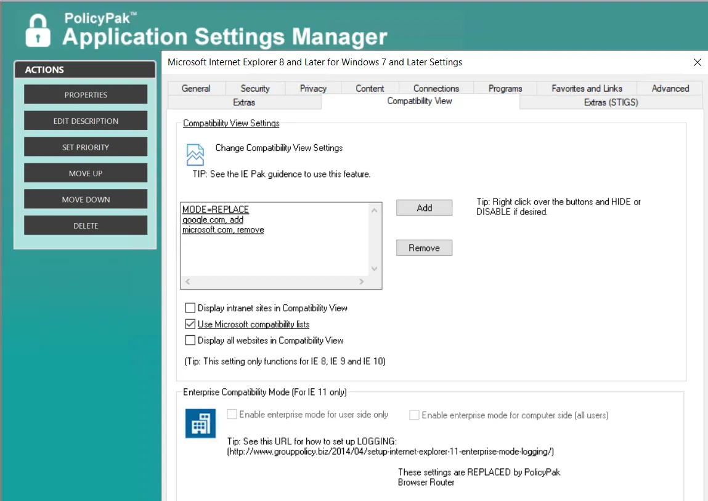Select the google.com, add entry
Viewport: 708px width, 501px height.
point(213,219)
